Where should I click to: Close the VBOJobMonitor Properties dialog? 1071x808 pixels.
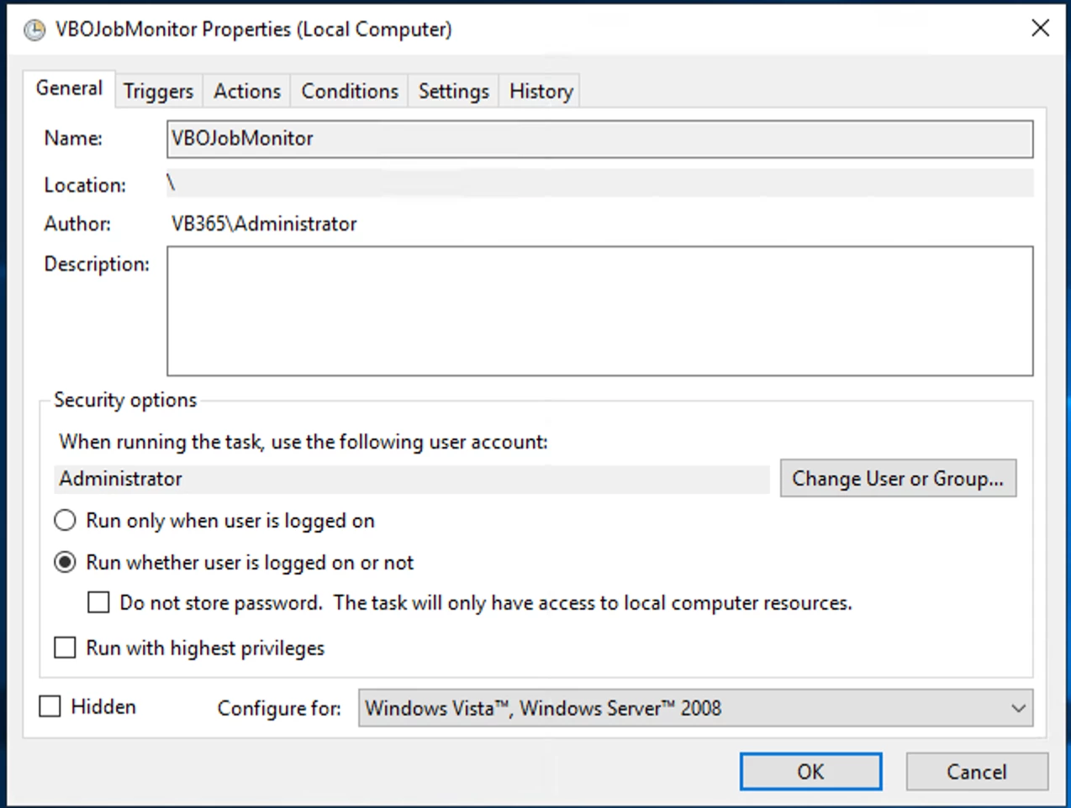point(1040,29)
